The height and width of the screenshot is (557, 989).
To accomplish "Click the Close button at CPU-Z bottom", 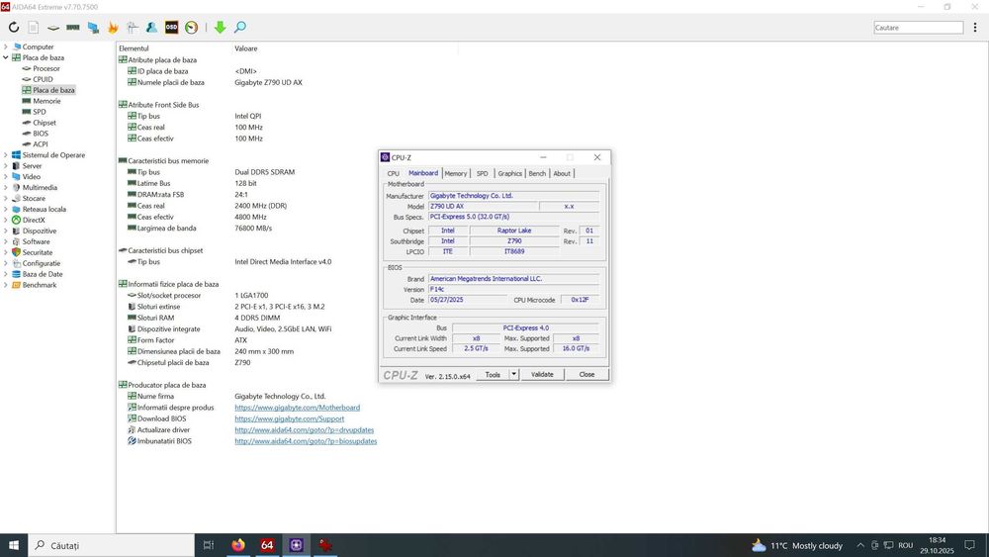I will pos(586,375).
